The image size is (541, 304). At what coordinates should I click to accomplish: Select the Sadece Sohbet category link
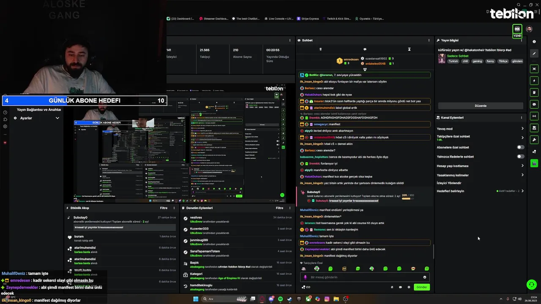458,56
